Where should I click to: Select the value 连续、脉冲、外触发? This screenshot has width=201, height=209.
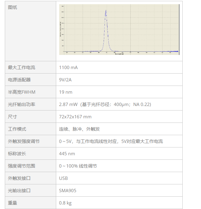pos(79,129)
